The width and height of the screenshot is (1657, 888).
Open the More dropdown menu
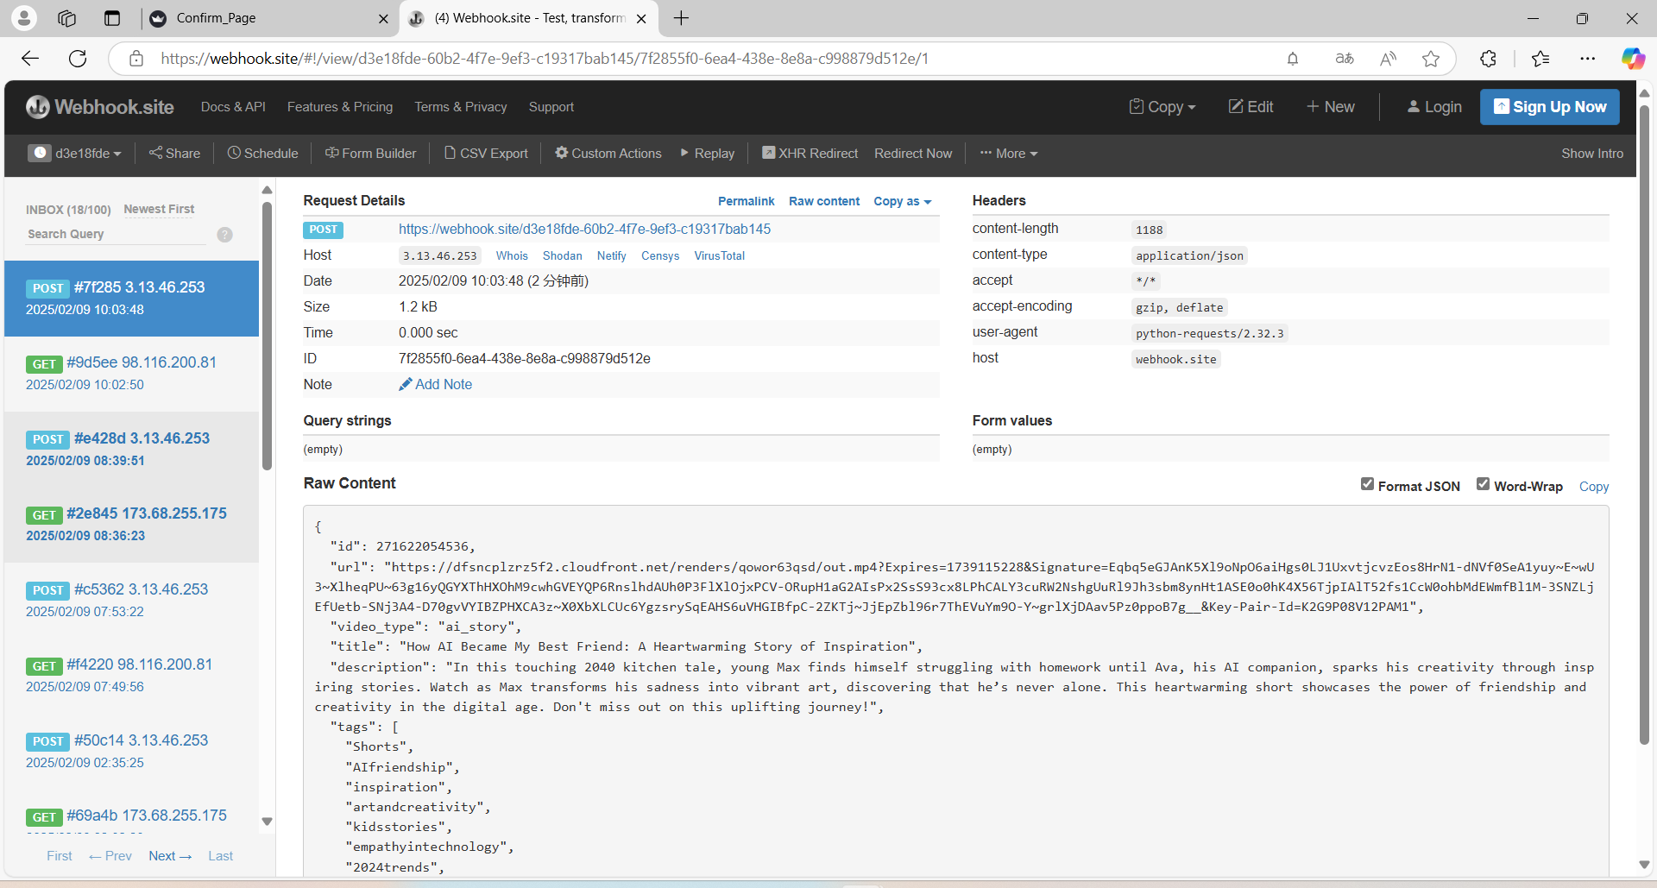click(1009, 153)
